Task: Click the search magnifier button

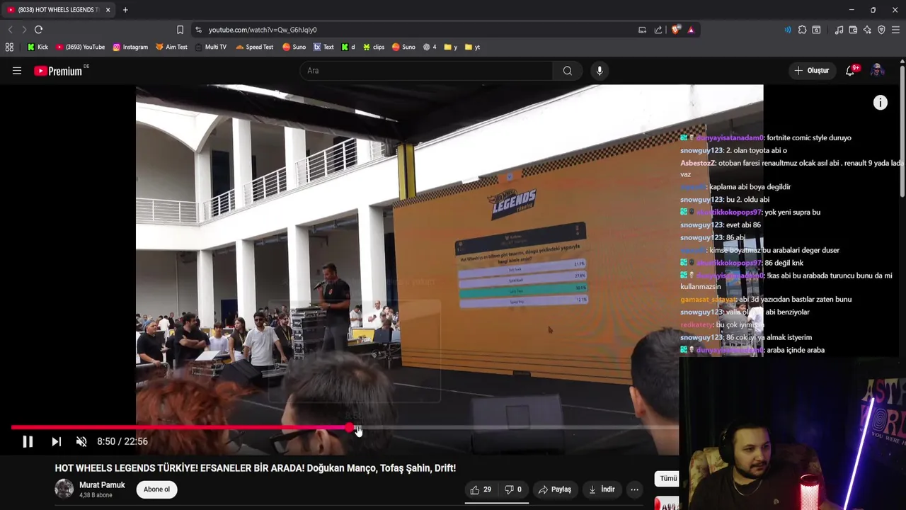Action: pos(567,71)
